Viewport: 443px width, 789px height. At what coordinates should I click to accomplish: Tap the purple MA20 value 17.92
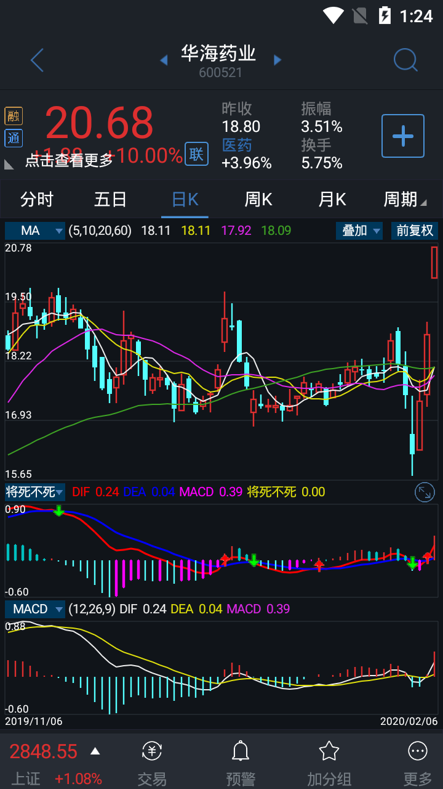236,231
